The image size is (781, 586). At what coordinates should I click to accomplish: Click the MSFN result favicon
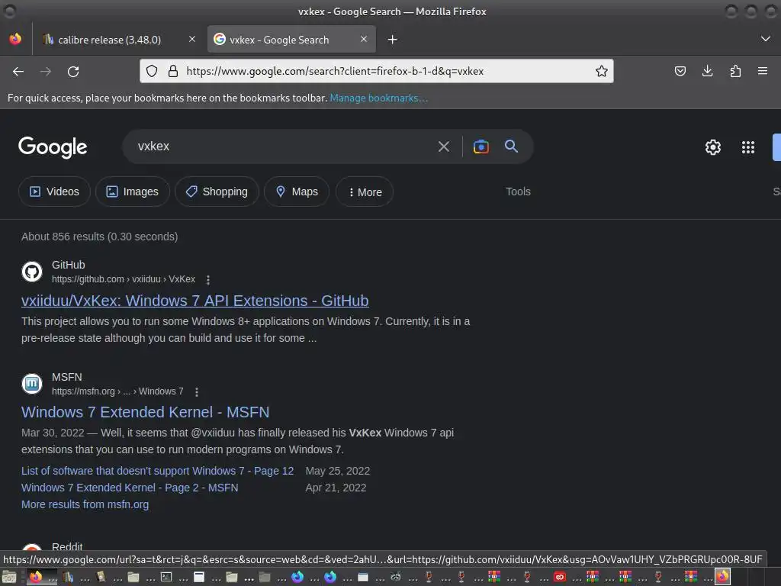coord(32,384)
